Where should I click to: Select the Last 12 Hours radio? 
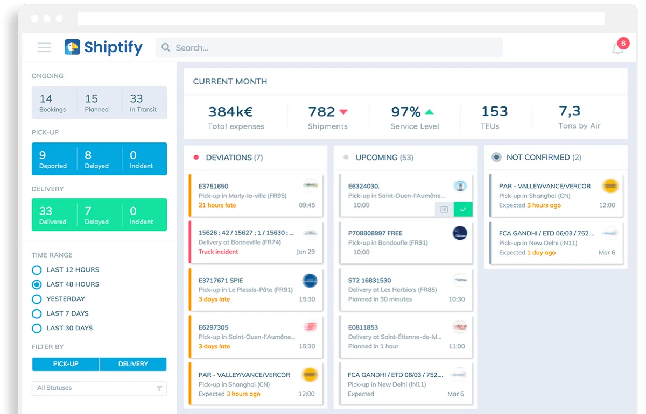click(x=37, y=270)
